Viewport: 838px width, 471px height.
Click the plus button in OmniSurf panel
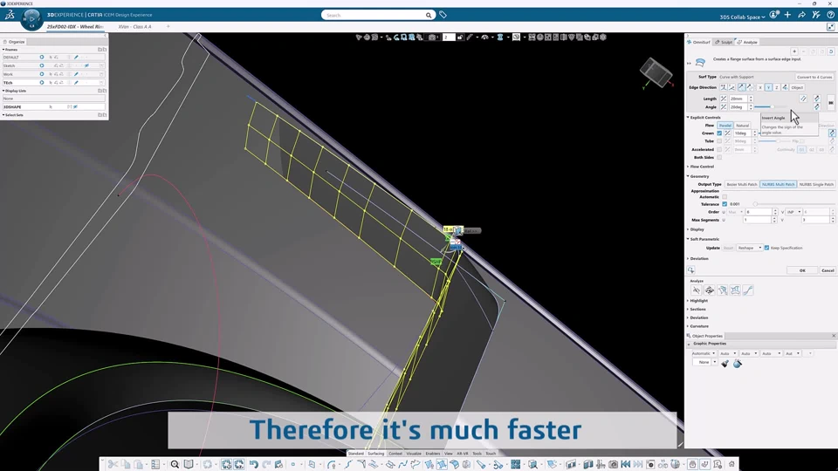pos(794,51)
